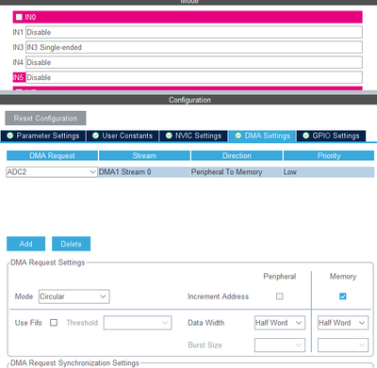Click the green check icon on Parameter Settings
Viewport: 377px width, 368px height.
(10, 136)
